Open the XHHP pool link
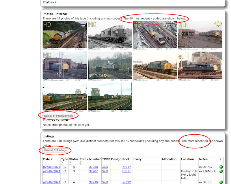The image size is (231, 184). (x=126, y=167)
